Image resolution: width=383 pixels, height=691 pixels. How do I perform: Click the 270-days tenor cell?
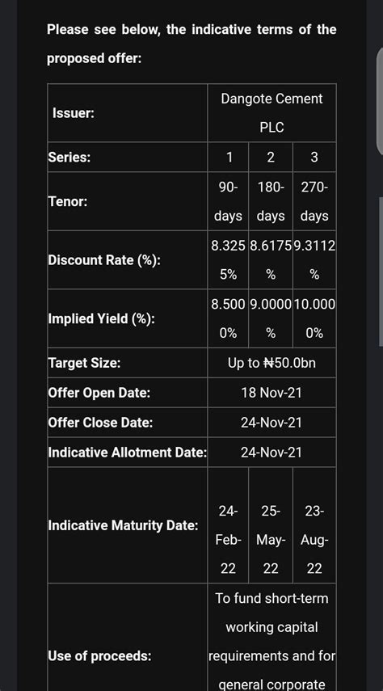click(x=314, y=201)
